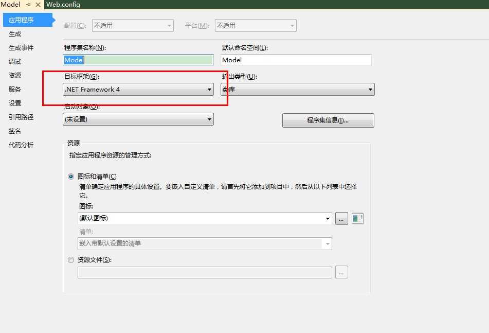Open the 签名 side tab
This screenshot has height=333, width=489.
[15, 131]
